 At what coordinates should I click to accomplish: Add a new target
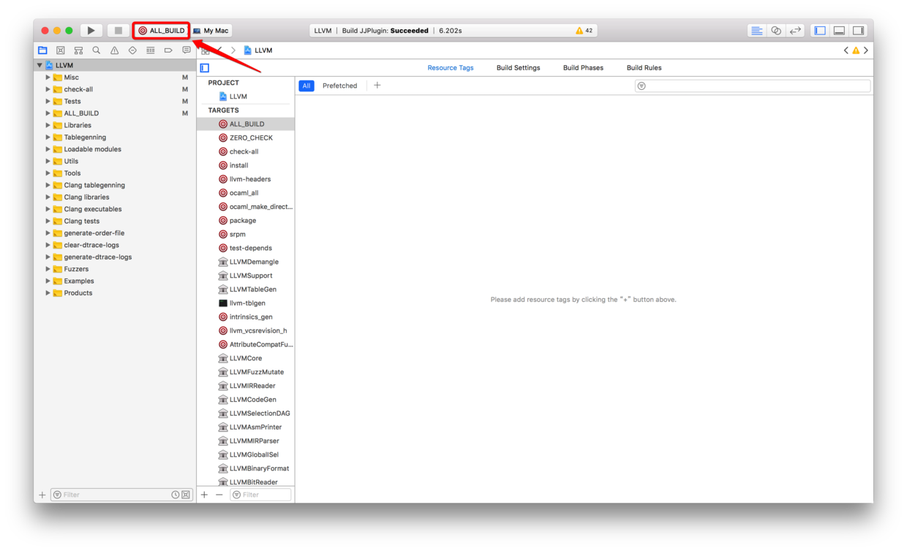pos(204,495)
